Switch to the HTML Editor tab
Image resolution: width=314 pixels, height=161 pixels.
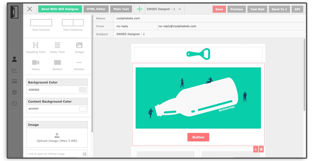pyautogui.click(x=96, y=9)
